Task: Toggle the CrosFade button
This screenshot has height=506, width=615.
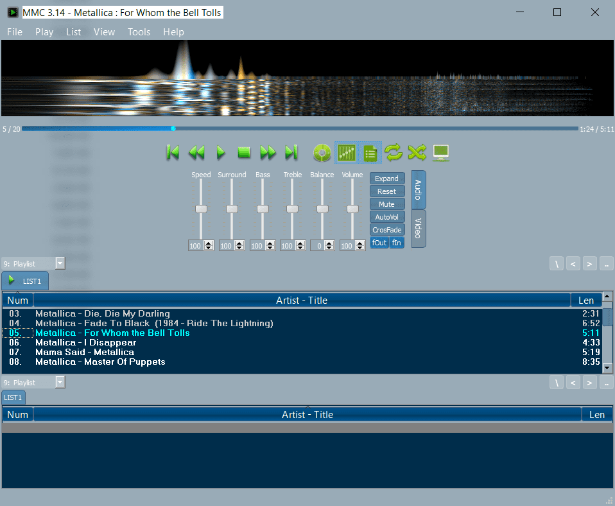Action: click(x=387, y=230)
